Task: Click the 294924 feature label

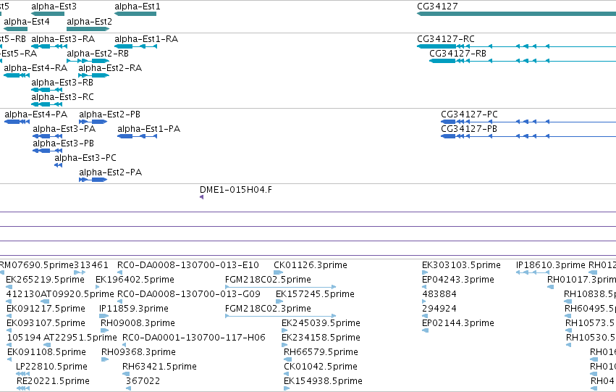Action: 439,309
